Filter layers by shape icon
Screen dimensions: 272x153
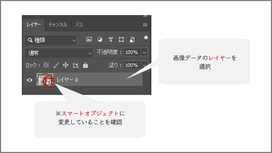click(x=121, y=40)
